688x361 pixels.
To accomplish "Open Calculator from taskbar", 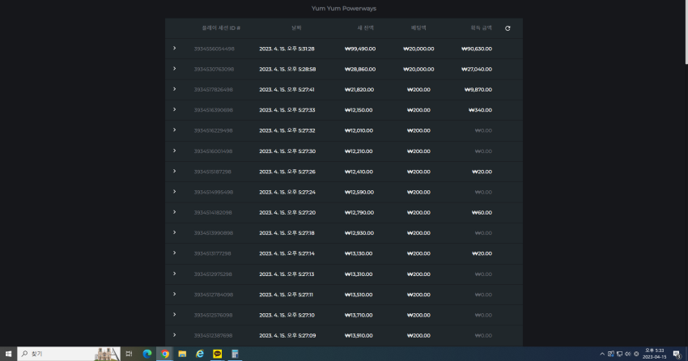I will pyautogui.click(x=235, y=354).
